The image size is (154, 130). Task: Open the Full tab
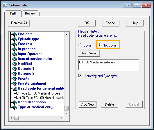coord(13,13)
